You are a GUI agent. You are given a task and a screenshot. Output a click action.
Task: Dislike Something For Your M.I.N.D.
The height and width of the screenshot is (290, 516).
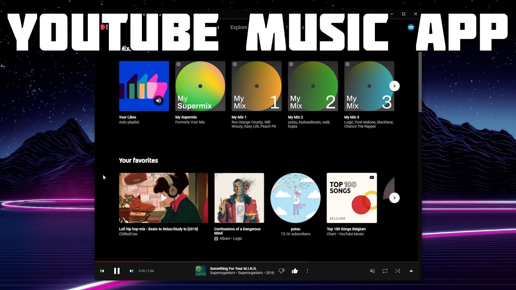(282, 271)
